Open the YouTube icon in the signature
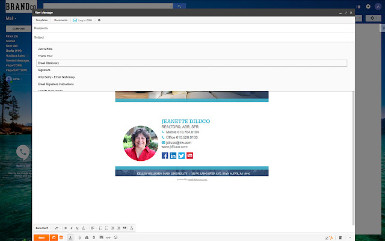Viewport: 385px width, 241px height. click(190, 155)
